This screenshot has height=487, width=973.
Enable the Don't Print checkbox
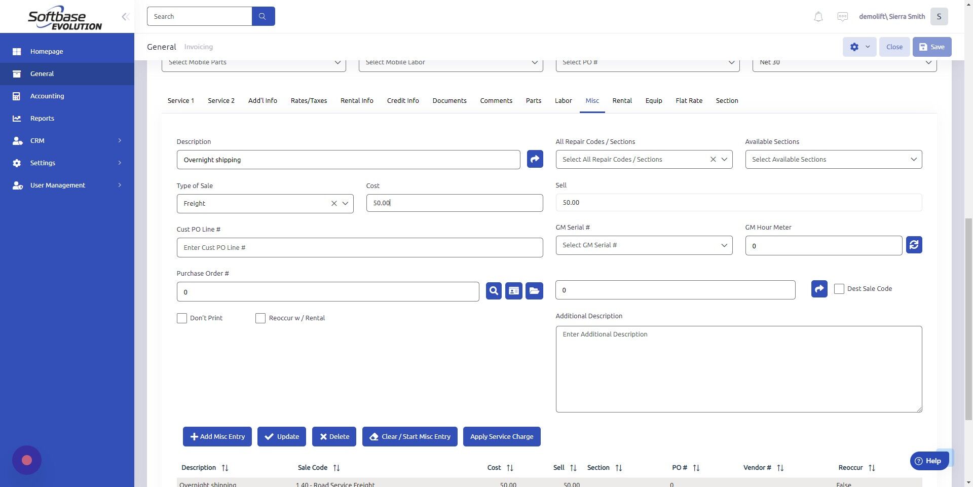point(182,318)
